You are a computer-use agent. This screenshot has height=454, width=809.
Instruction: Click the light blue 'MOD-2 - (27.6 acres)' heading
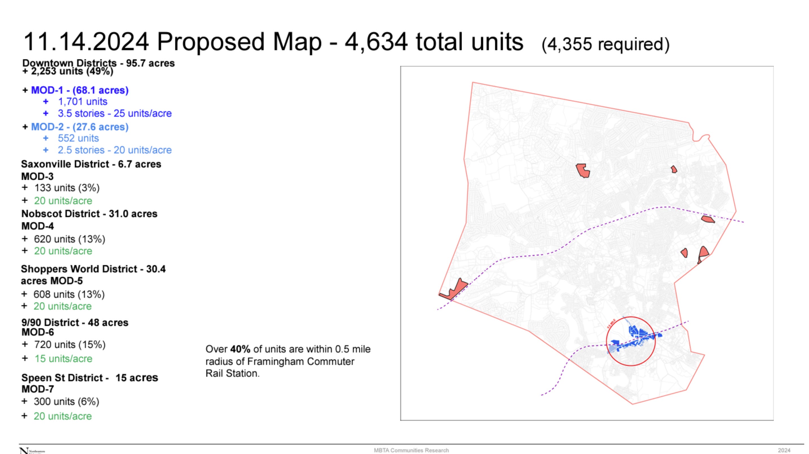click(x=80, y=127)
